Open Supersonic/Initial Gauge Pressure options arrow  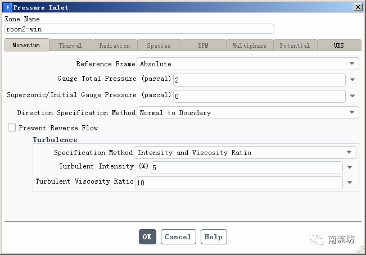tap(353, 96)
